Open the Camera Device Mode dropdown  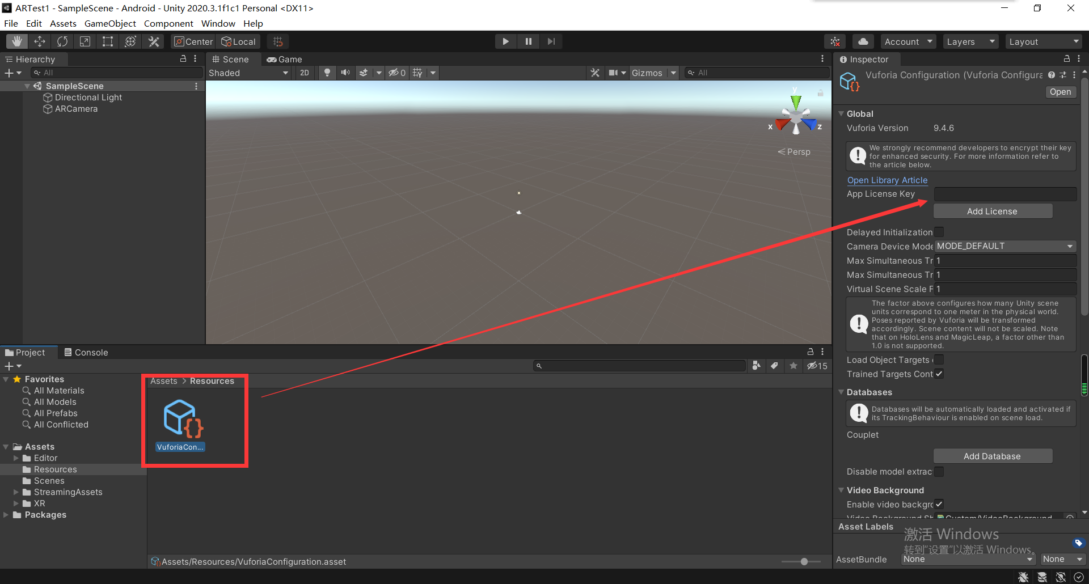coord(1004,246)
